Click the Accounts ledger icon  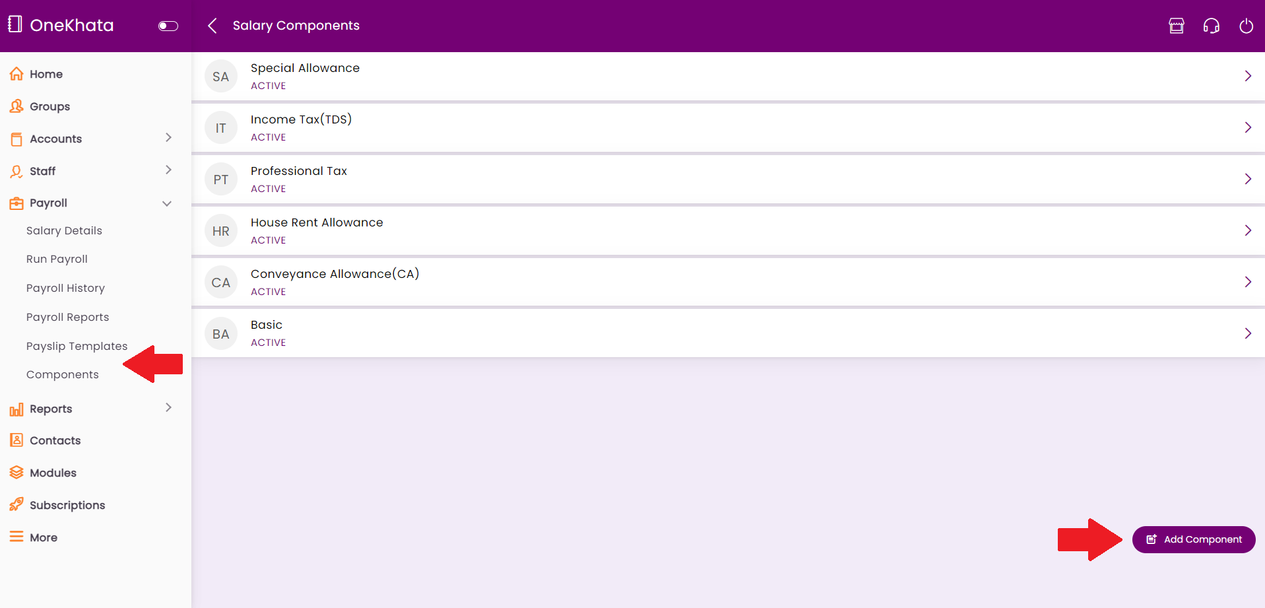point(16,139)
